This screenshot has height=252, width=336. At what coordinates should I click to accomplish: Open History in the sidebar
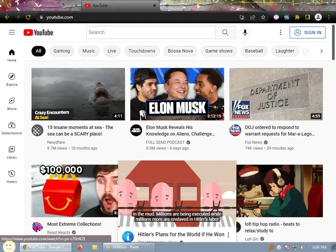(12, 177)
